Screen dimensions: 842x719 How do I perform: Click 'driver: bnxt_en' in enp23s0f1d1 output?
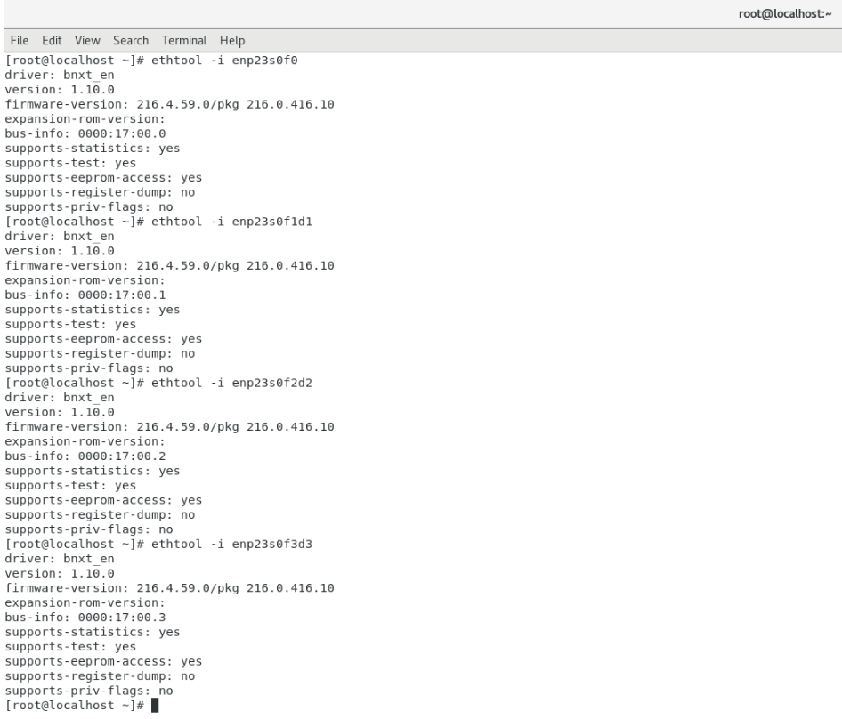[60, 237]
